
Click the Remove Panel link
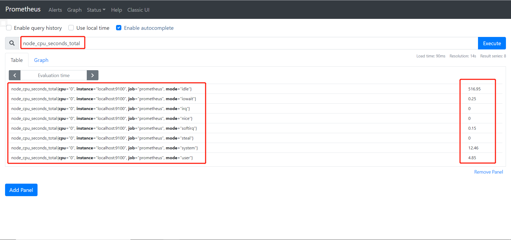[489, 172]
